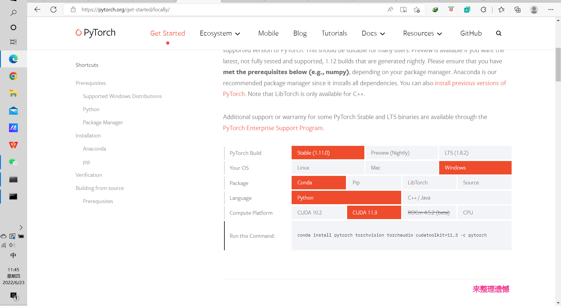
Task: Open Cortana circle on taskbar
Action: [13, 27]
